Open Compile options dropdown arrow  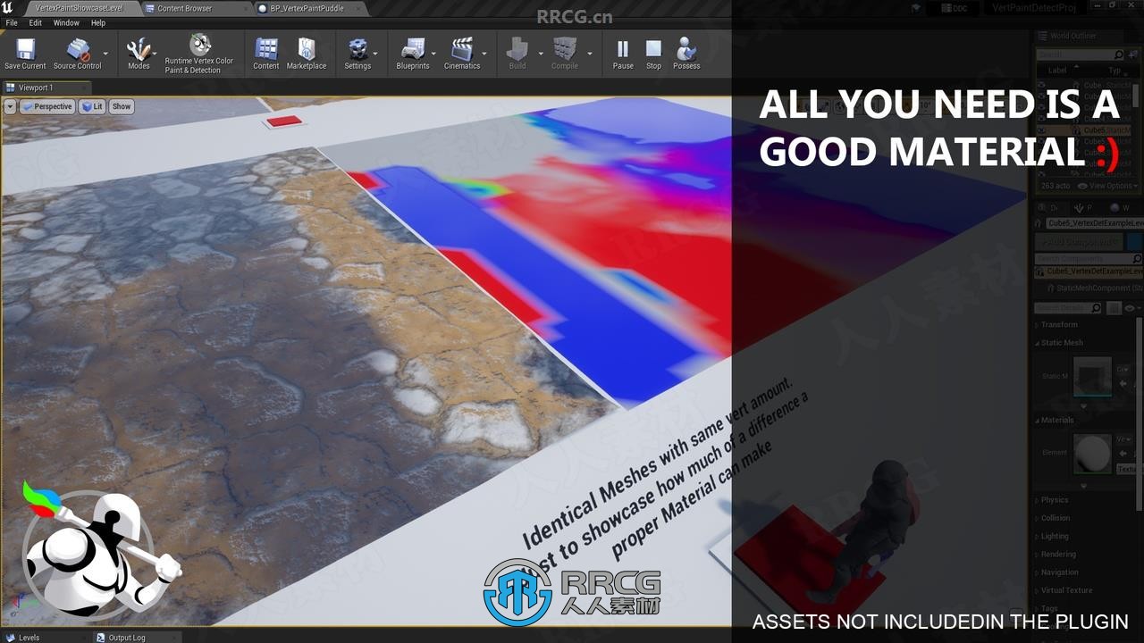[x=589, y=54]
